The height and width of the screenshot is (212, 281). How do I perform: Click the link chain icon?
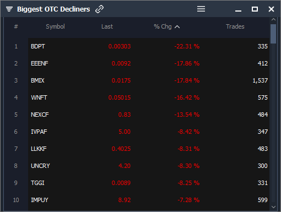99,9
